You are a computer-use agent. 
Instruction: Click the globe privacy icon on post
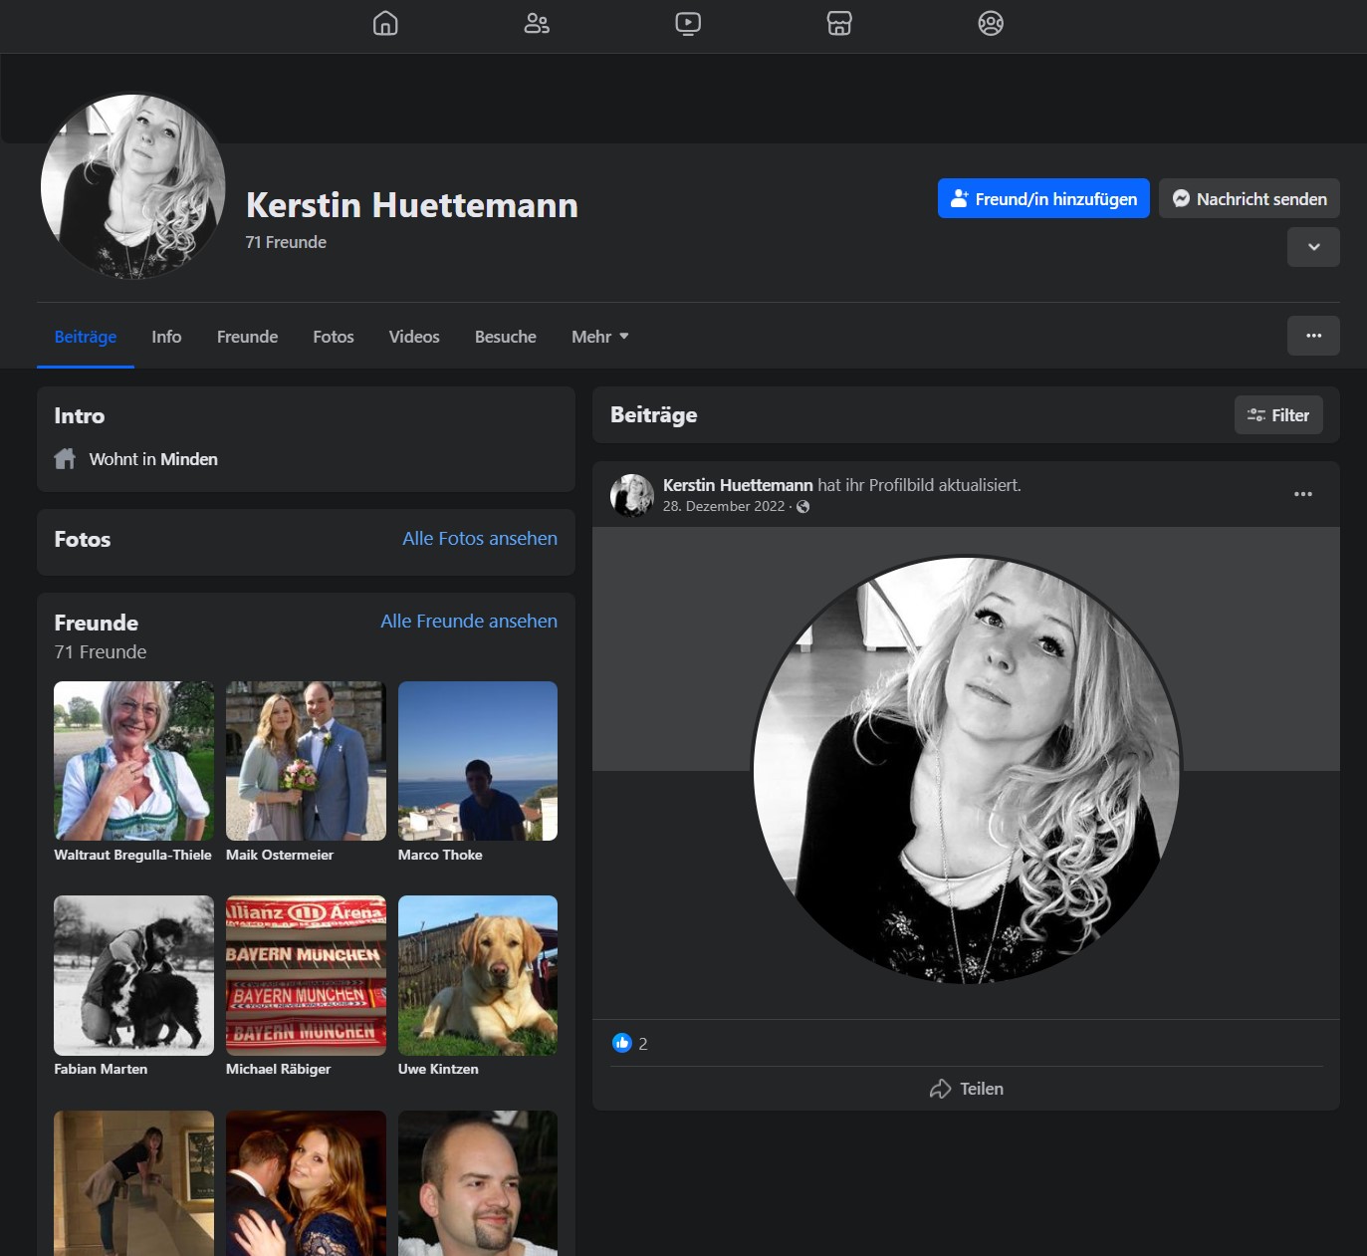pyautogui.click(x=803, y=507)
